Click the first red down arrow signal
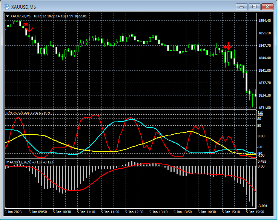This screenshot has height=220, width=278. point(30,28)
